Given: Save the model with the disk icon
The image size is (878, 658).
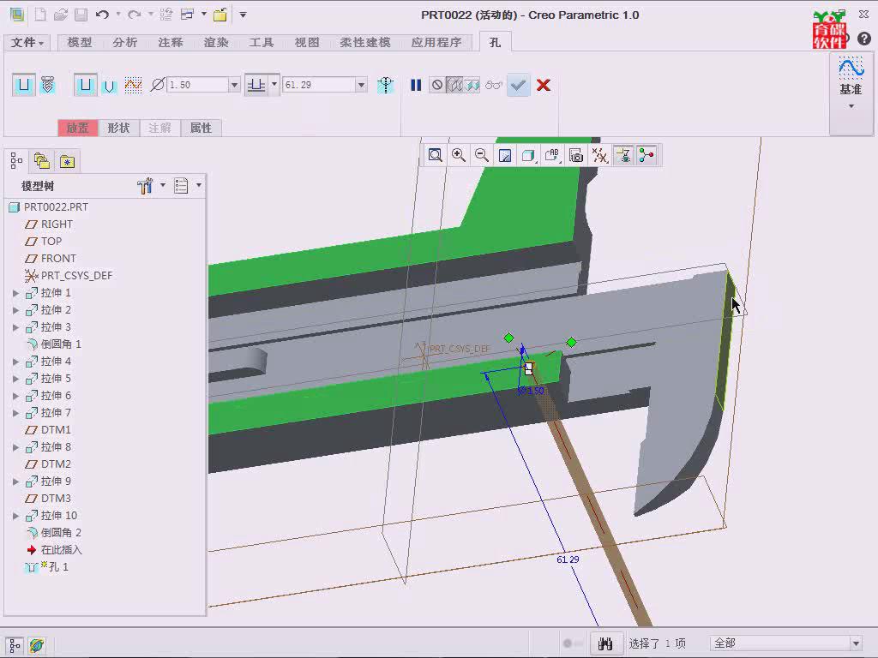Looking at the screenshot, I should (x=81, y=15).
